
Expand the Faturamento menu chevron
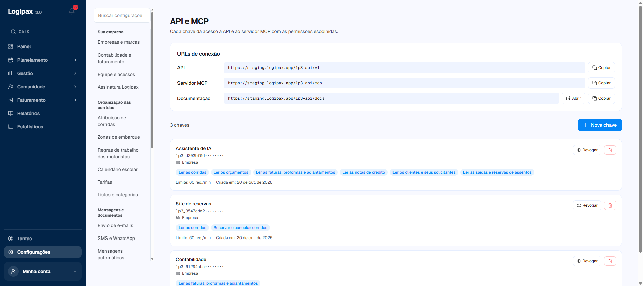pos(75,100)
